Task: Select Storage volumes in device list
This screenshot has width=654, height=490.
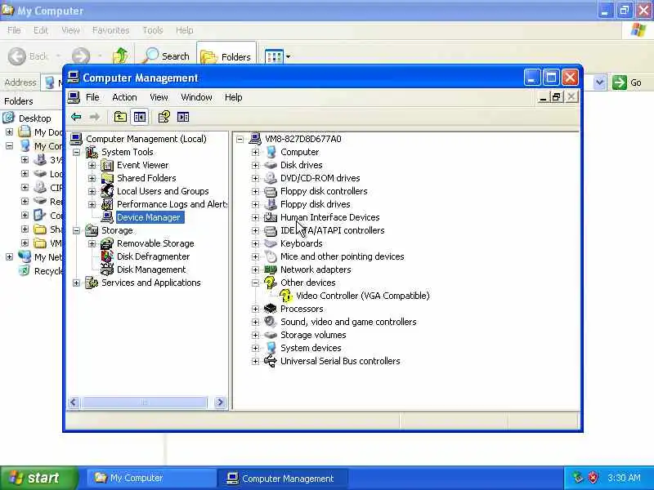Action: coord(313,335)
